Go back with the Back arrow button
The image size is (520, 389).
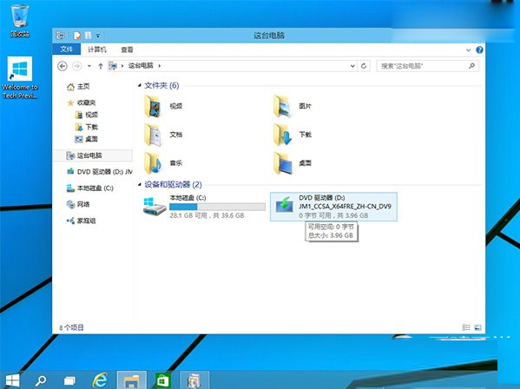(63, 66)
